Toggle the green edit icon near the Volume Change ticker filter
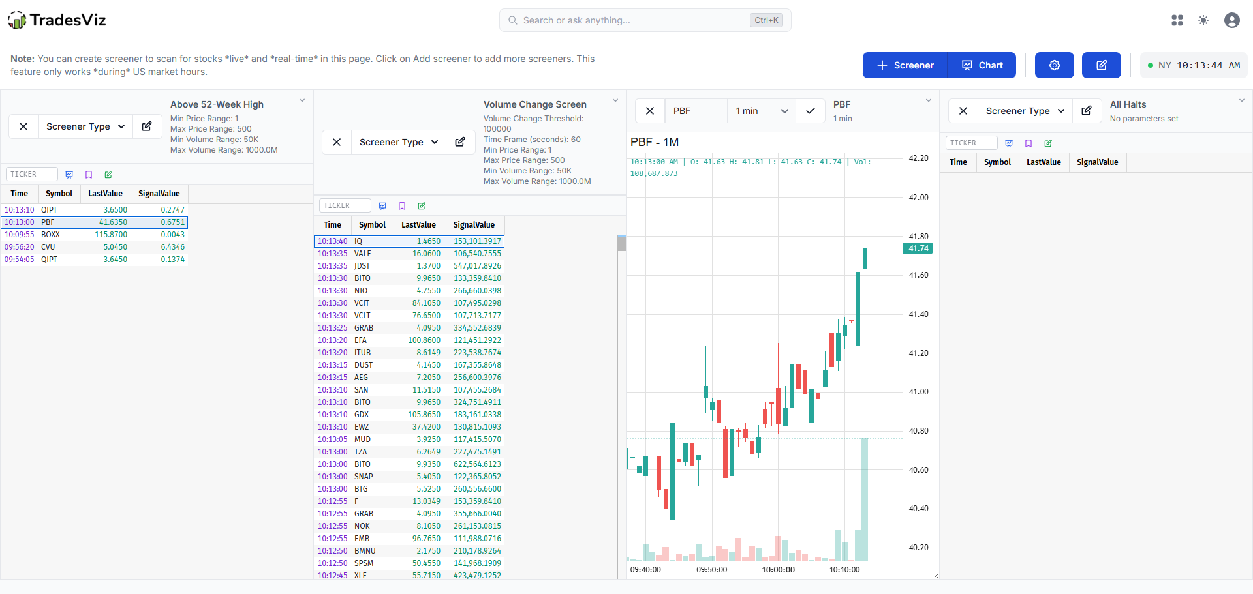1253x594 pixels. click(x=422, y=205)
